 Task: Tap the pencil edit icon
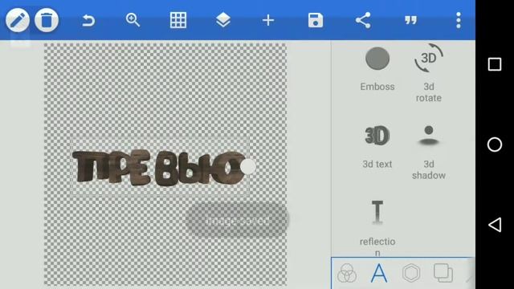pos(18,20)
